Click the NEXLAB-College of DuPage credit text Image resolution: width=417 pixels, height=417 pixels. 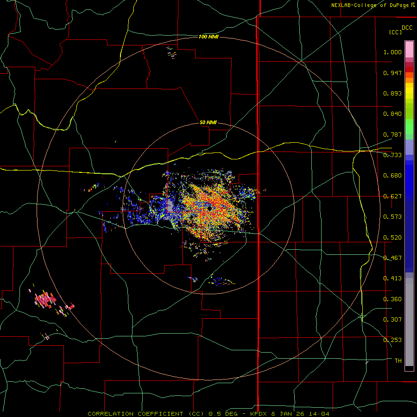pos(373,5)
